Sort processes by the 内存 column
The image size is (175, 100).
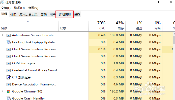pyautogui.click(x=116, y=26)
